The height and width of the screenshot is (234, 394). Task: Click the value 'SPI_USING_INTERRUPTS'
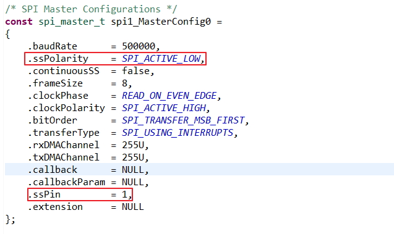[x=178, y=133]
